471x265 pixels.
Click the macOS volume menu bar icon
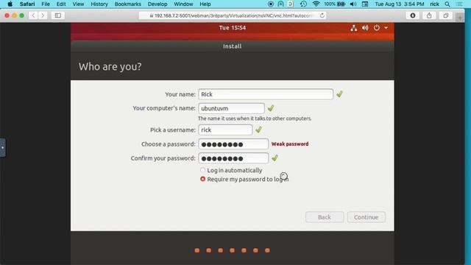tap(353, 4)
